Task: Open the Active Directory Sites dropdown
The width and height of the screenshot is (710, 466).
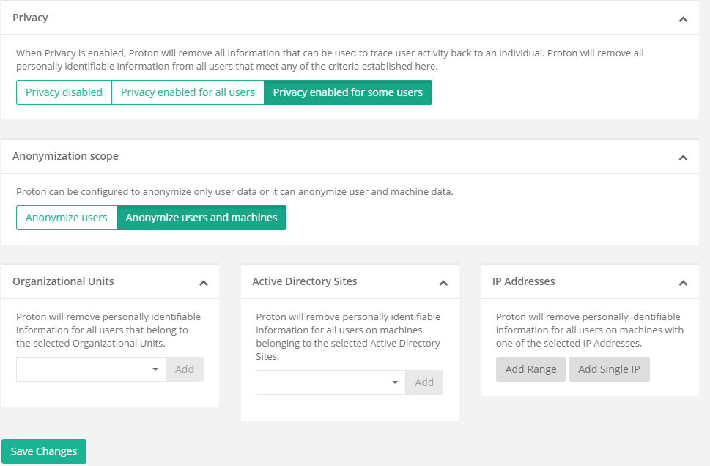Action: pyautogui.click(x=330, y=382)
